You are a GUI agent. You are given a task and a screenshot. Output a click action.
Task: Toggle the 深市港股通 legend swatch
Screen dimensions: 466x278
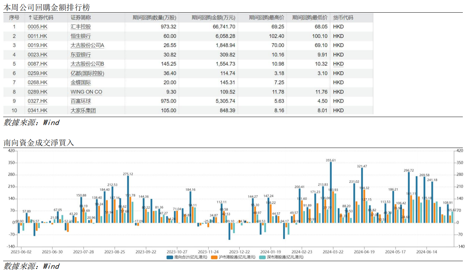pyautogui.click(x=263, y=257)
